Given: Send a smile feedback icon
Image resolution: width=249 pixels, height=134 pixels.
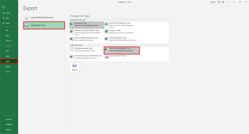Looking at the screenshot, I should pyautogui.click(x=219, y=2).
